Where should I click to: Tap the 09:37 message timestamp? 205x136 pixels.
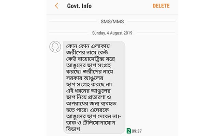pos(137,131)
